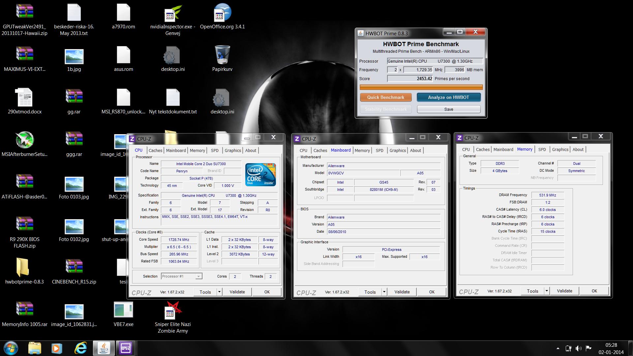Screen dimensions: 633x356
Task: Click Quick Benchmark in HWBOT Prime
Action: [386, 97]
